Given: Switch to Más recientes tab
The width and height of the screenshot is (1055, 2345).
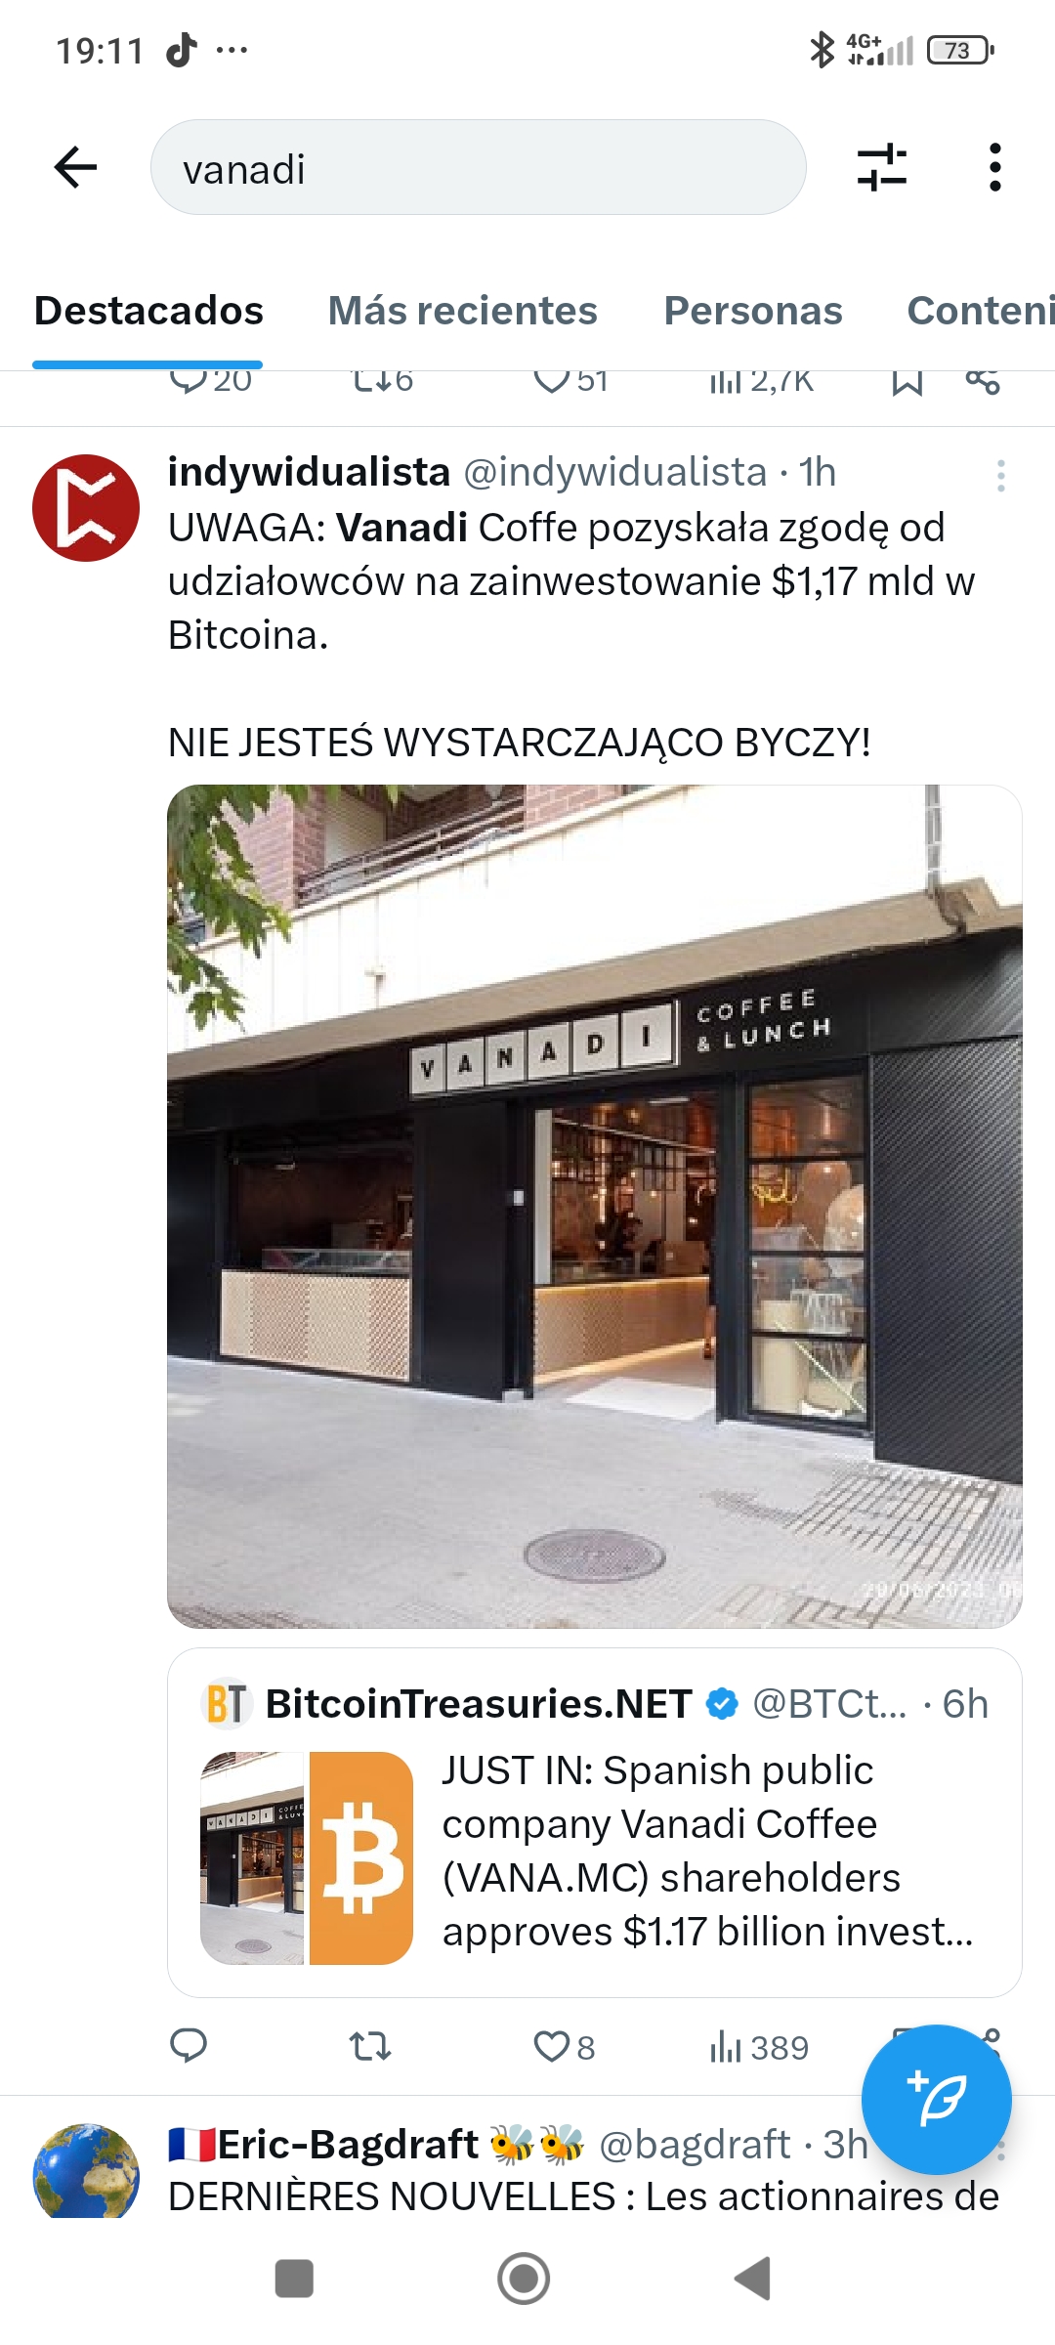Looking at the screenshot, I should tap(462, 311).
